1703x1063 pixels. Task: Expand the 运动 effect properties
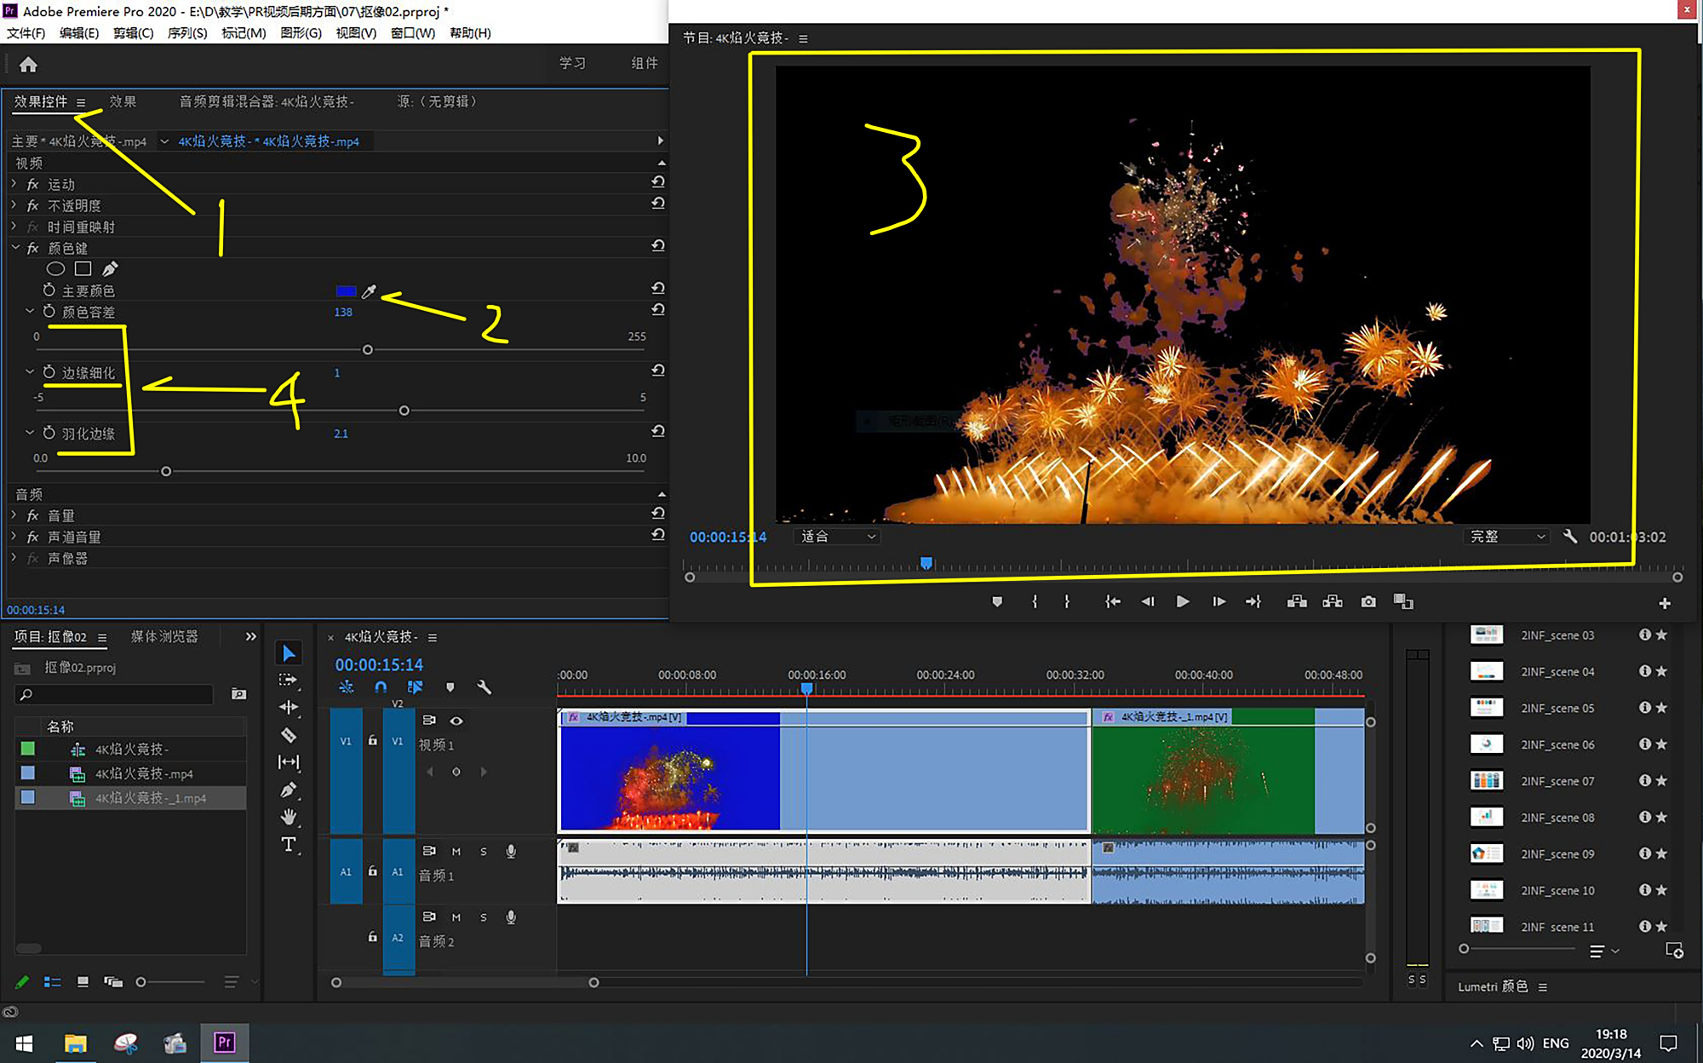point(14,184)
